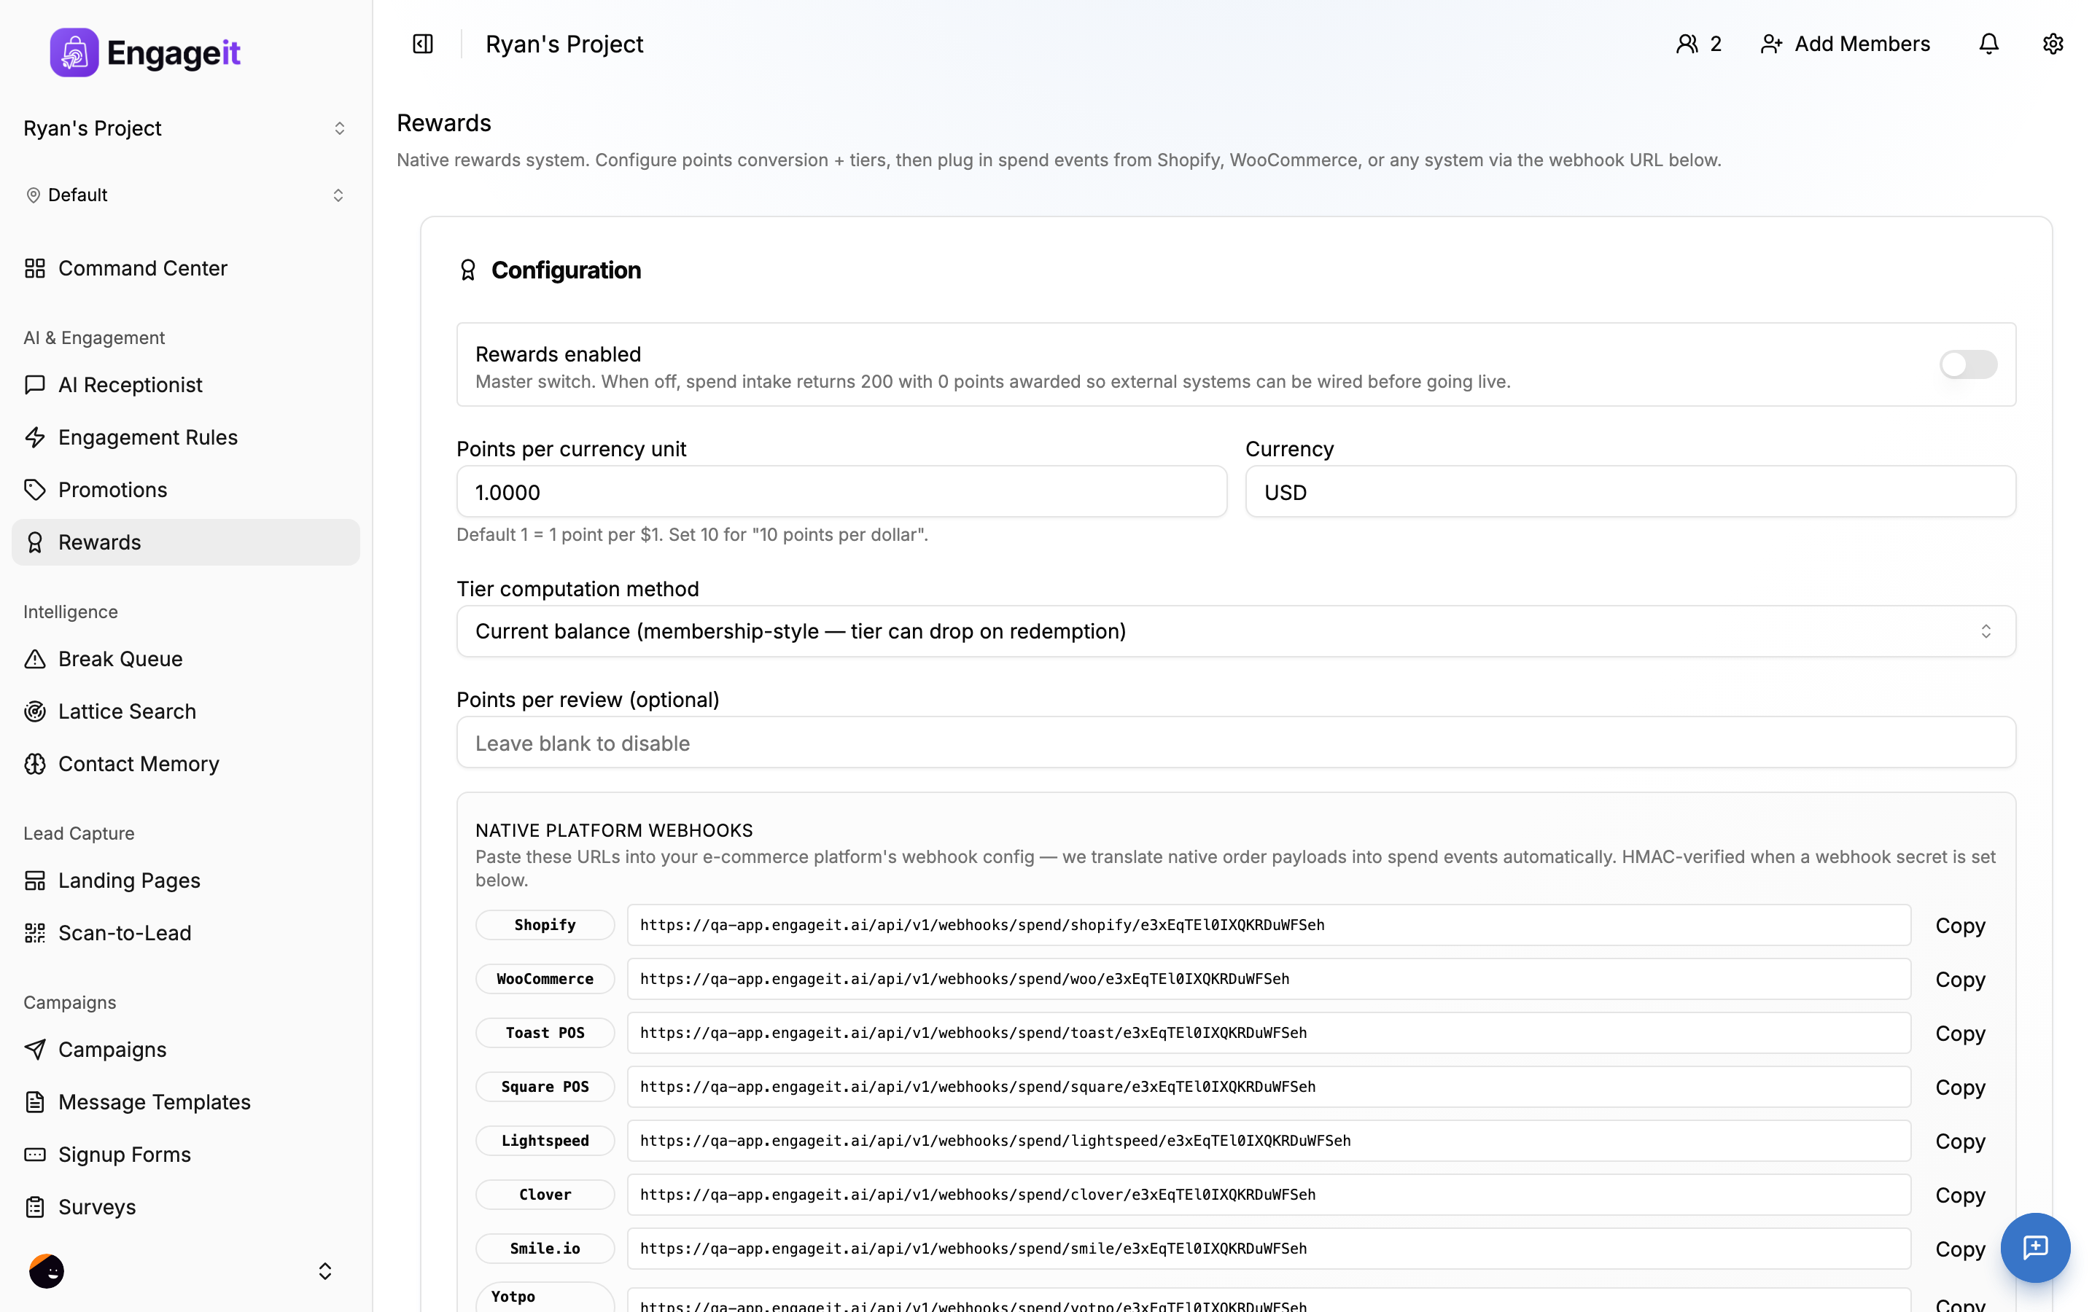Click the Default location pin icon
The image size is (2100, 1312).
coord(33,195)
